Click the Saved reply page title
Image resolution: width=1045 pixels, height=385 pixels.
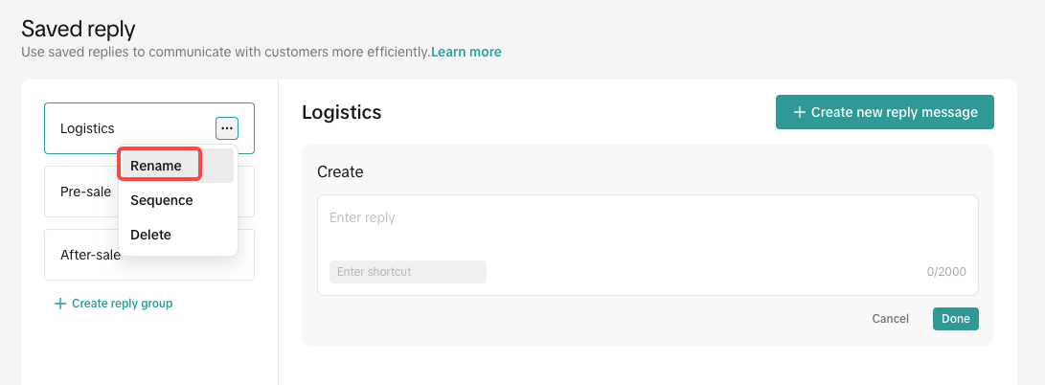point(79,29)
